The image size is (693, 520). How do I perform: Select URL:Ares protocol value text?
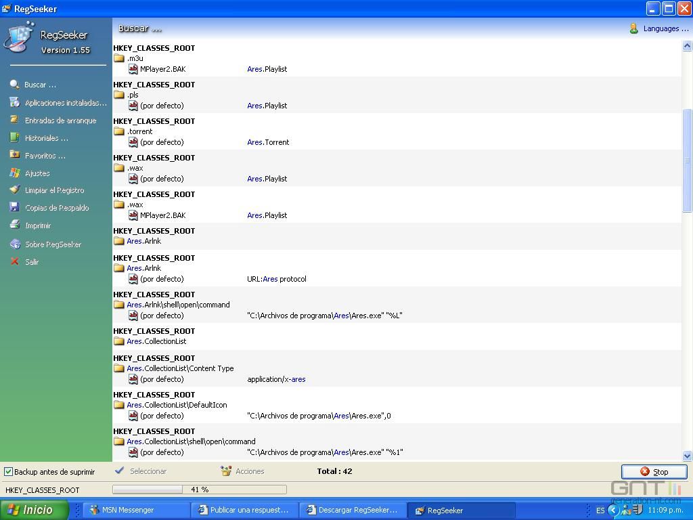pos(277,278)
